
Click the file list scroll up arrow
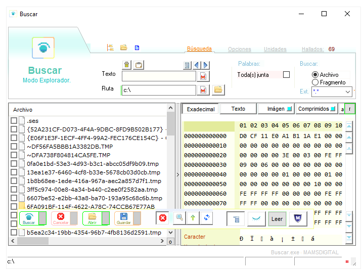171,108
